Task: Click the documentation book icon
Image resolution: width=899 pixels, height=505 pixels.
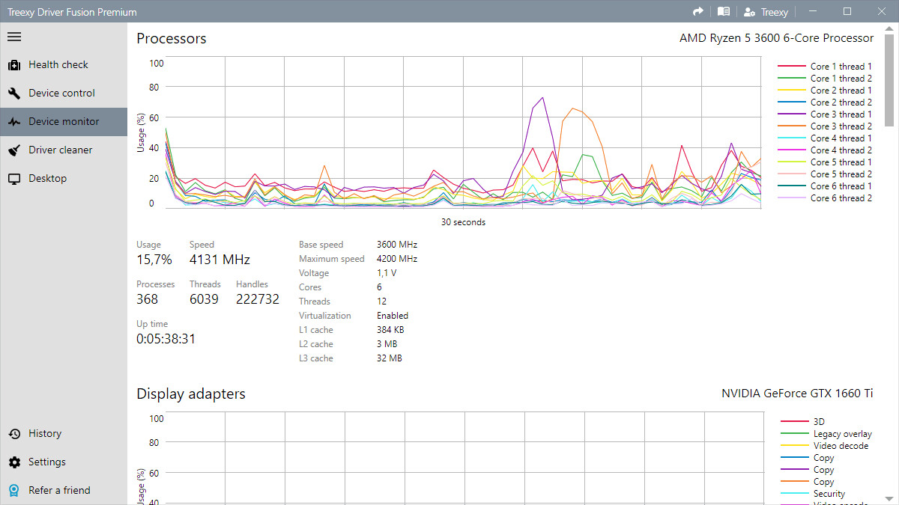Action: pos(723,11)
